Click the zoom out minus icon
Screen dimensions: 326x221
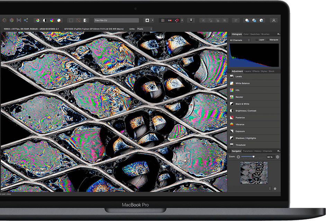coord(238,157)
